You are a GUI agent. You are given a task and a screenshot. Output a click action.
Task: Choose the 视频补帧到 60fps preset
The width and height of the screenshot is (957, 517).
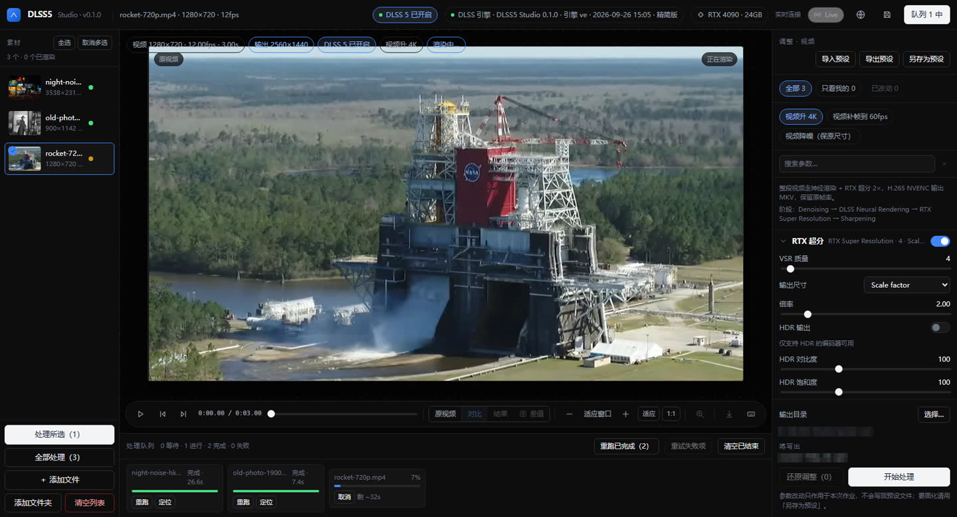point(860,116)
